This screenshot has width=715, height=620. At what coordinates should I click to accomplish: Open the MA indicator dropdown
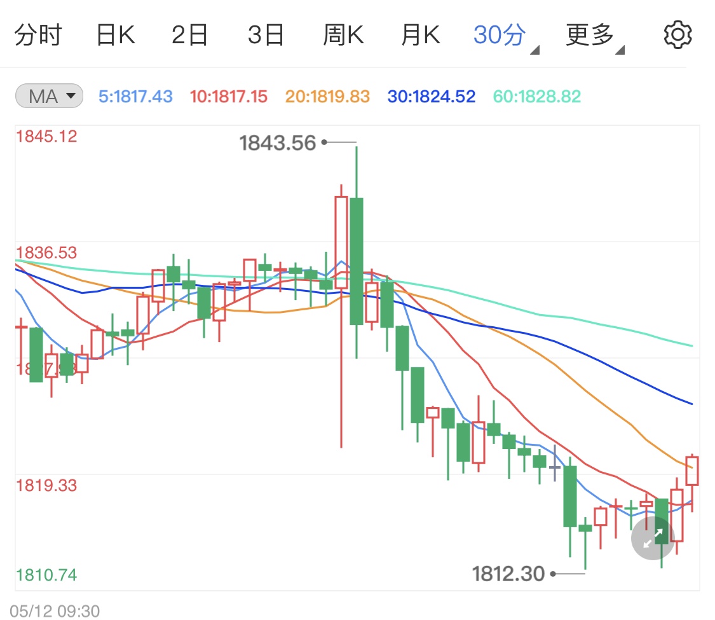pyautogui.click(x=49, y=96)
